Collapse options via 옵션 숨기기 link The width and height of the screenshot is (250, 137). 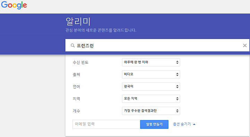click(x=182, y=124)
